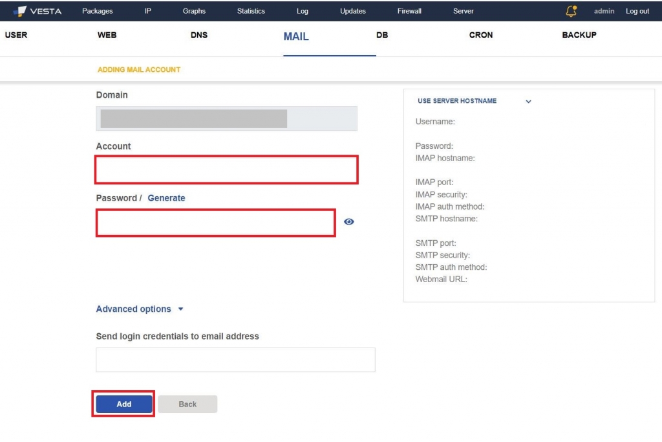This screenshot has height=442, width=662.
Task: Open the BACKUP tab
Action: [x=579, y=35]
